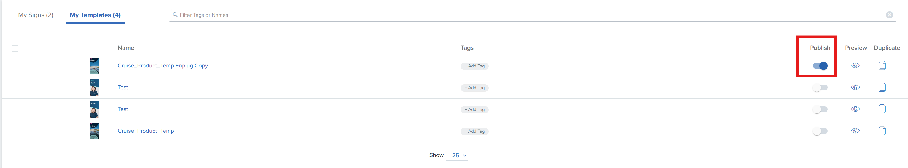The image size is (908, 168).
Task: Add Tag to Cruise_Product_Temp Enplug Copy
Action: 474,66
